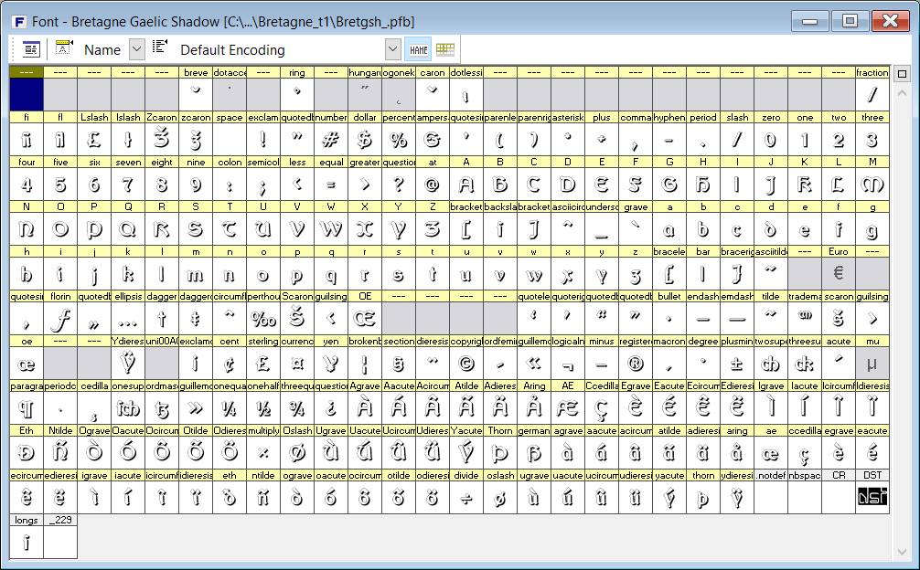Select the lowercase d glyph cell

tap(770, 229)
